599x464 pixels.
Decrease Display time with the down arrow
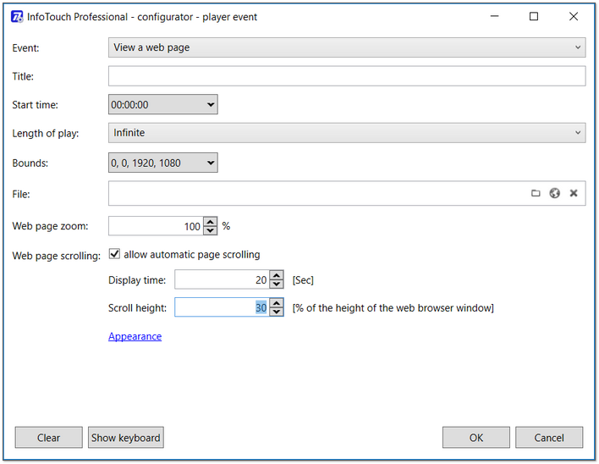(277, 284)
